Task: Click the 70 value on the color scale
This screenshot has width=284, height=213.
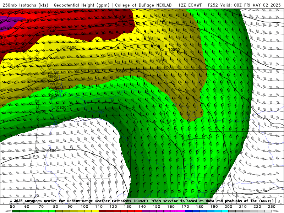Action: tap(41, 207)
